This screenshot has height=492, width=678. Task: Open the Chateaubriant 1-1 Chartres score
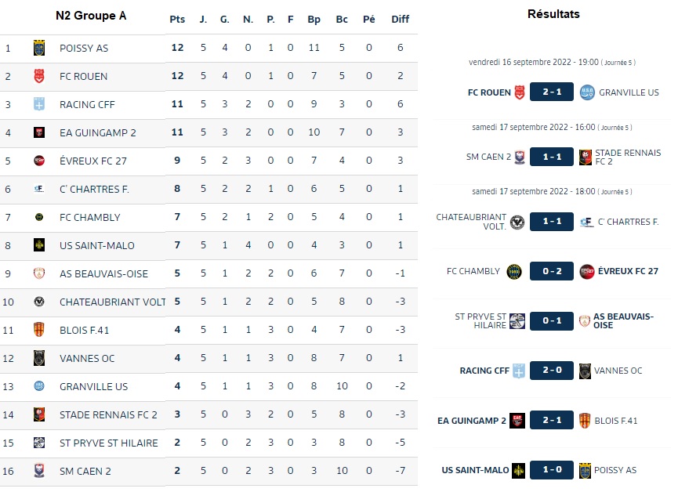coord(552,221)
